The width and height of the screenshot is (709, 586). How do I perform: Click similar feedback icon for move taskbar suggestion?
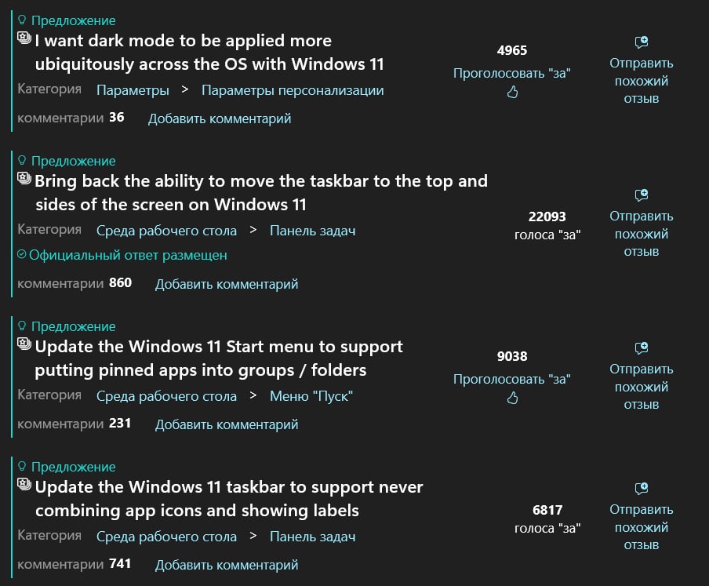pos(642,195)
